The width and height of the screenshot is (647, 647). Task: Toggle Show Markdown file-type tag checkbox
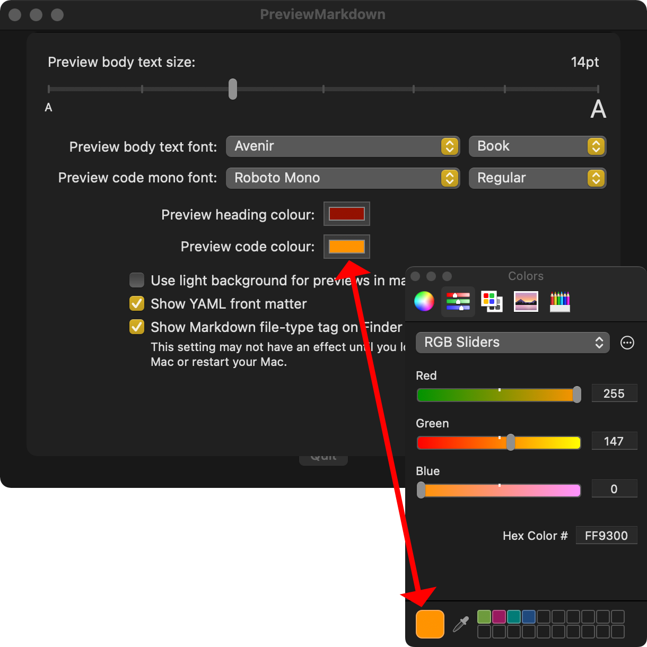click(137, 327)
